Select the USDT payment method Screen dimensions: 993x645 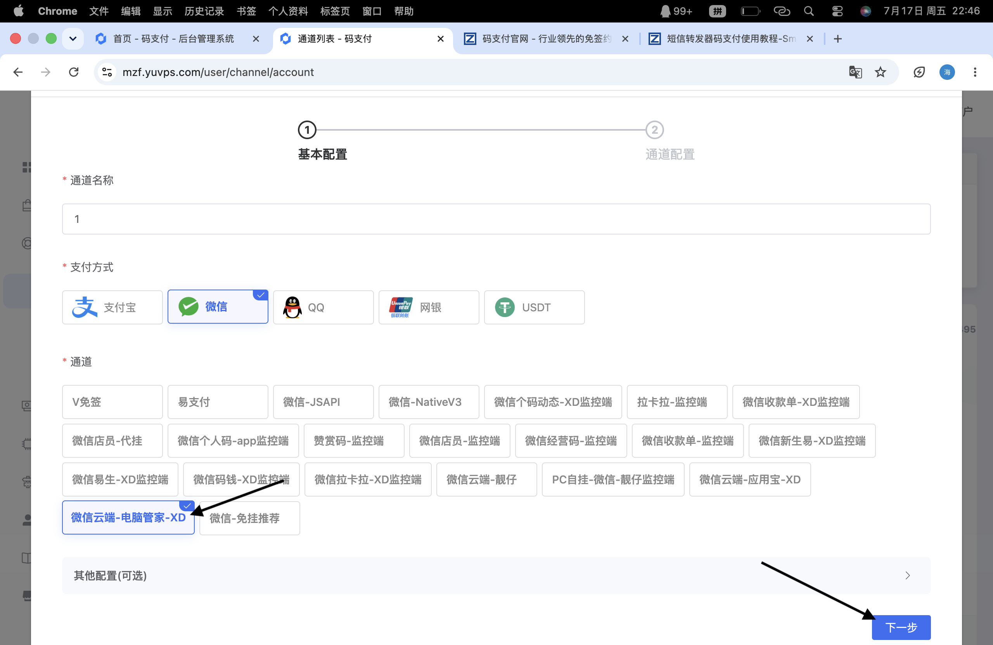click(x=535, y=307)
